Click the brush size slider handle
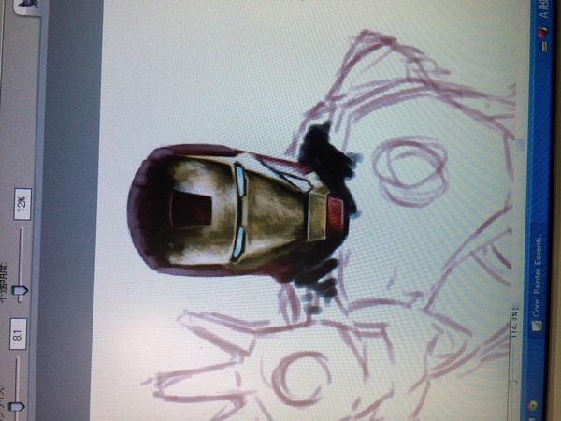This screenshot has height=421, width=561. 17,407
